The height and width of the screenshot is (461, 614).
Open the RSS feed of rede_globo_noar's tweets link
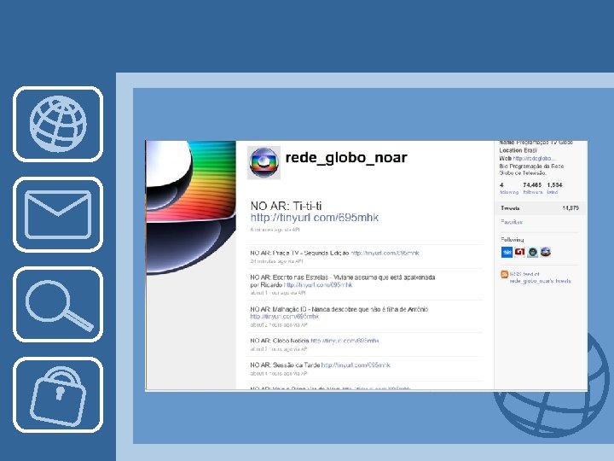tap(541, 277)
